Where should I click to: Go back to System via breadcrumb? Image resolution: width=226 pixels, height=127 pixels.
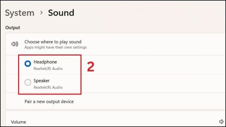19,13
